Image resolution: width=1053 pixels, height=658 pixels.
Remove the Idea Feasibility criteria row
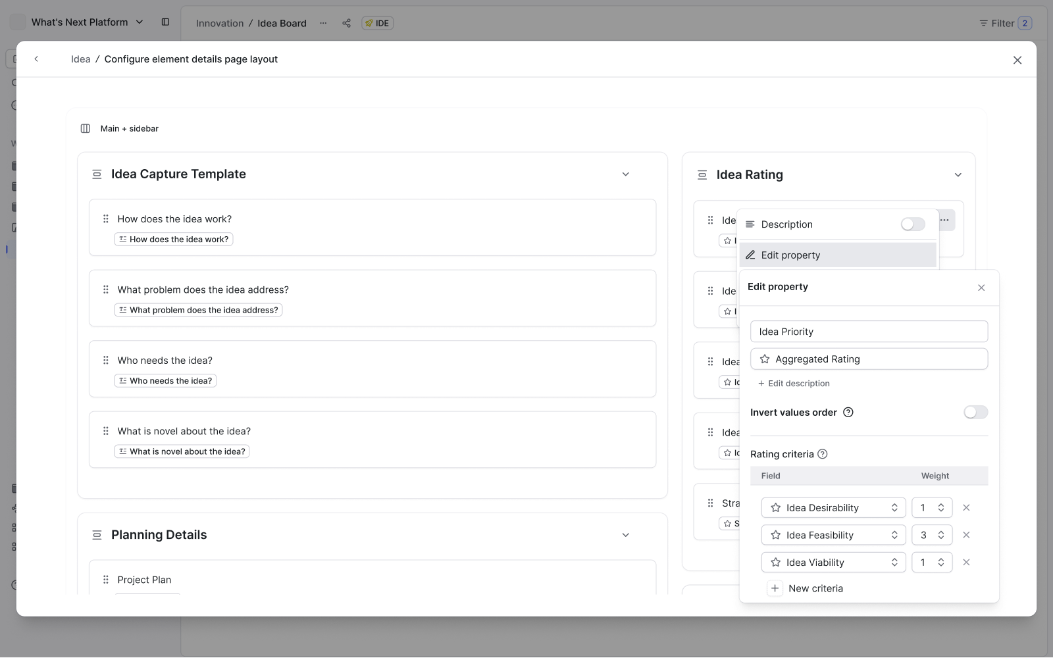coord(966,535)
